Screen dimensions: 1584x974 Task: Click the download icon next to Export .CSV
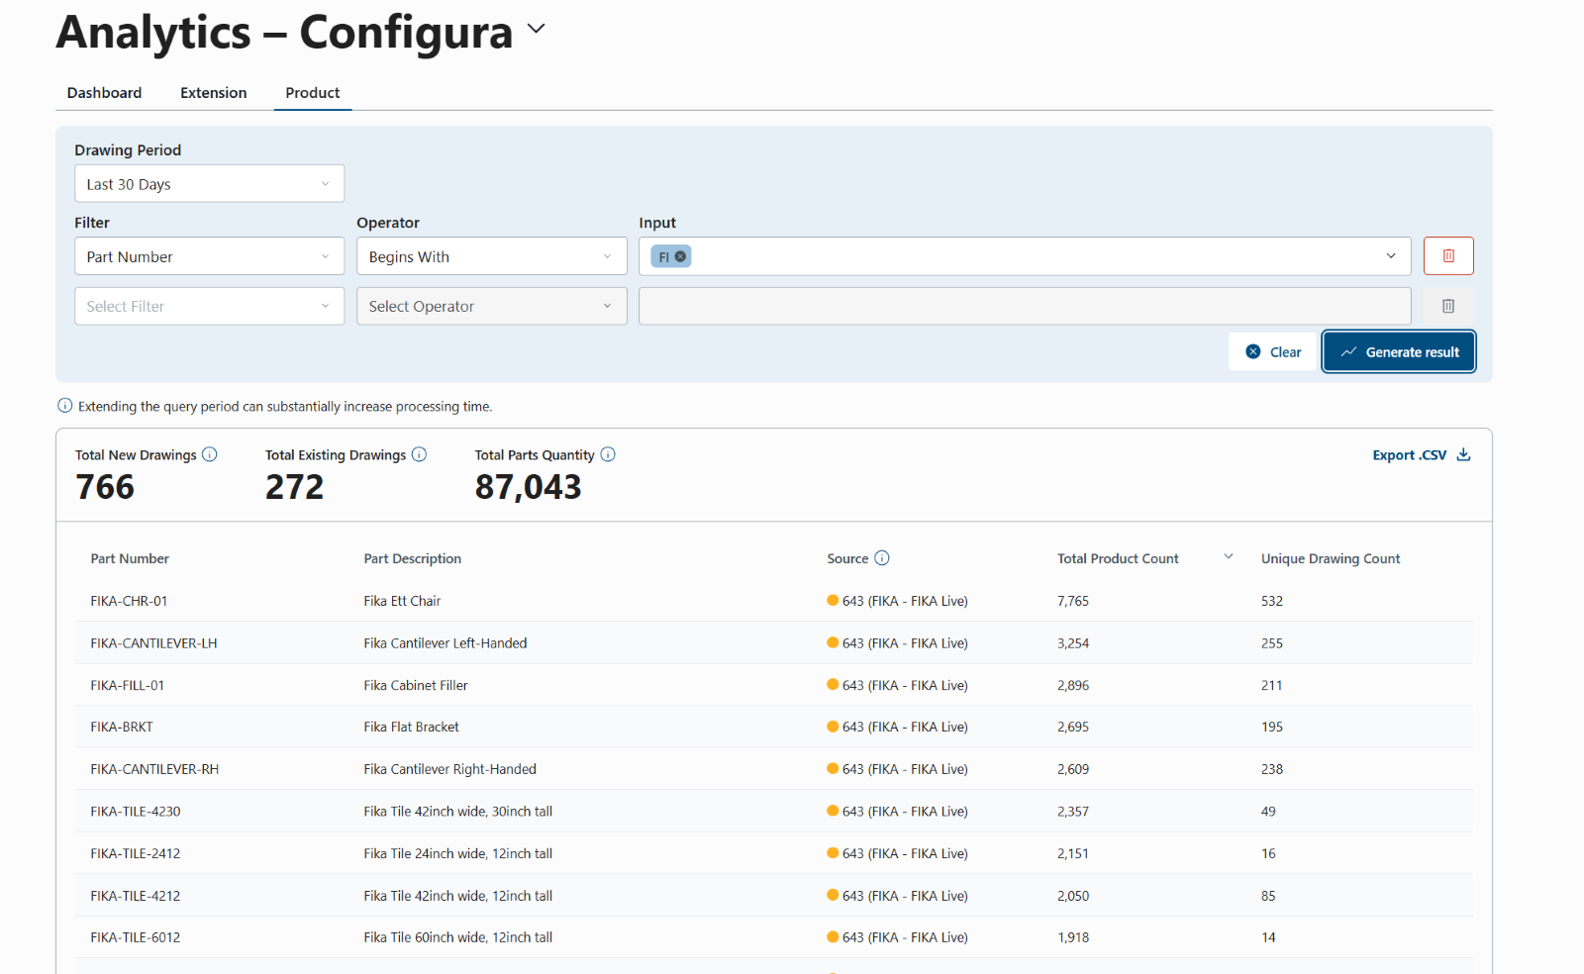[x=1463, y=454]
